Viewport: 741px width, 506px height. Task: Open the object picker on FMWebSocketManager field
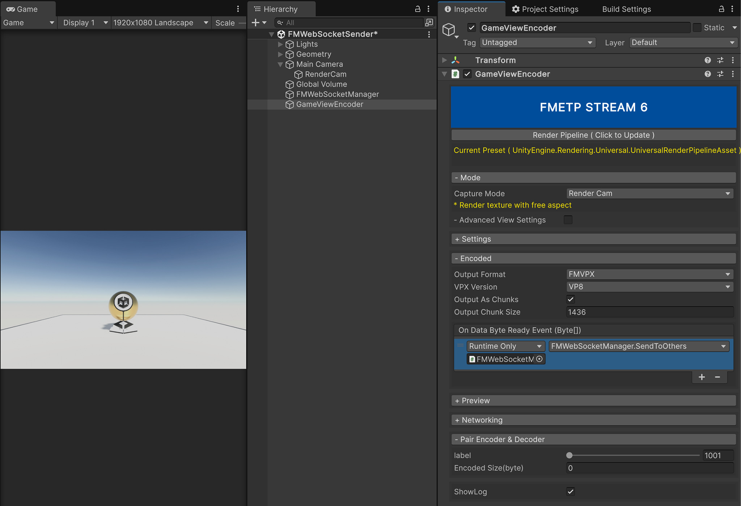(x=539, y=359)
